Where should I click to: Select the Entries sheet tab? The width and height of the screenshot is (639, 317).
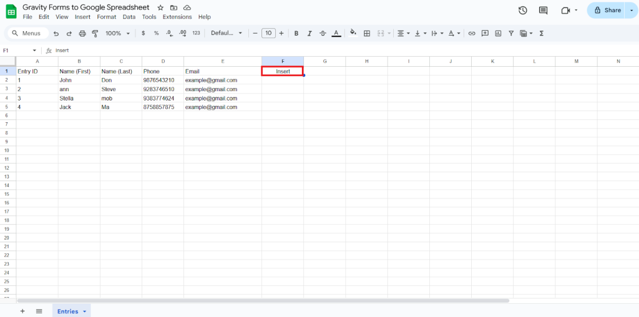point(67,311)
